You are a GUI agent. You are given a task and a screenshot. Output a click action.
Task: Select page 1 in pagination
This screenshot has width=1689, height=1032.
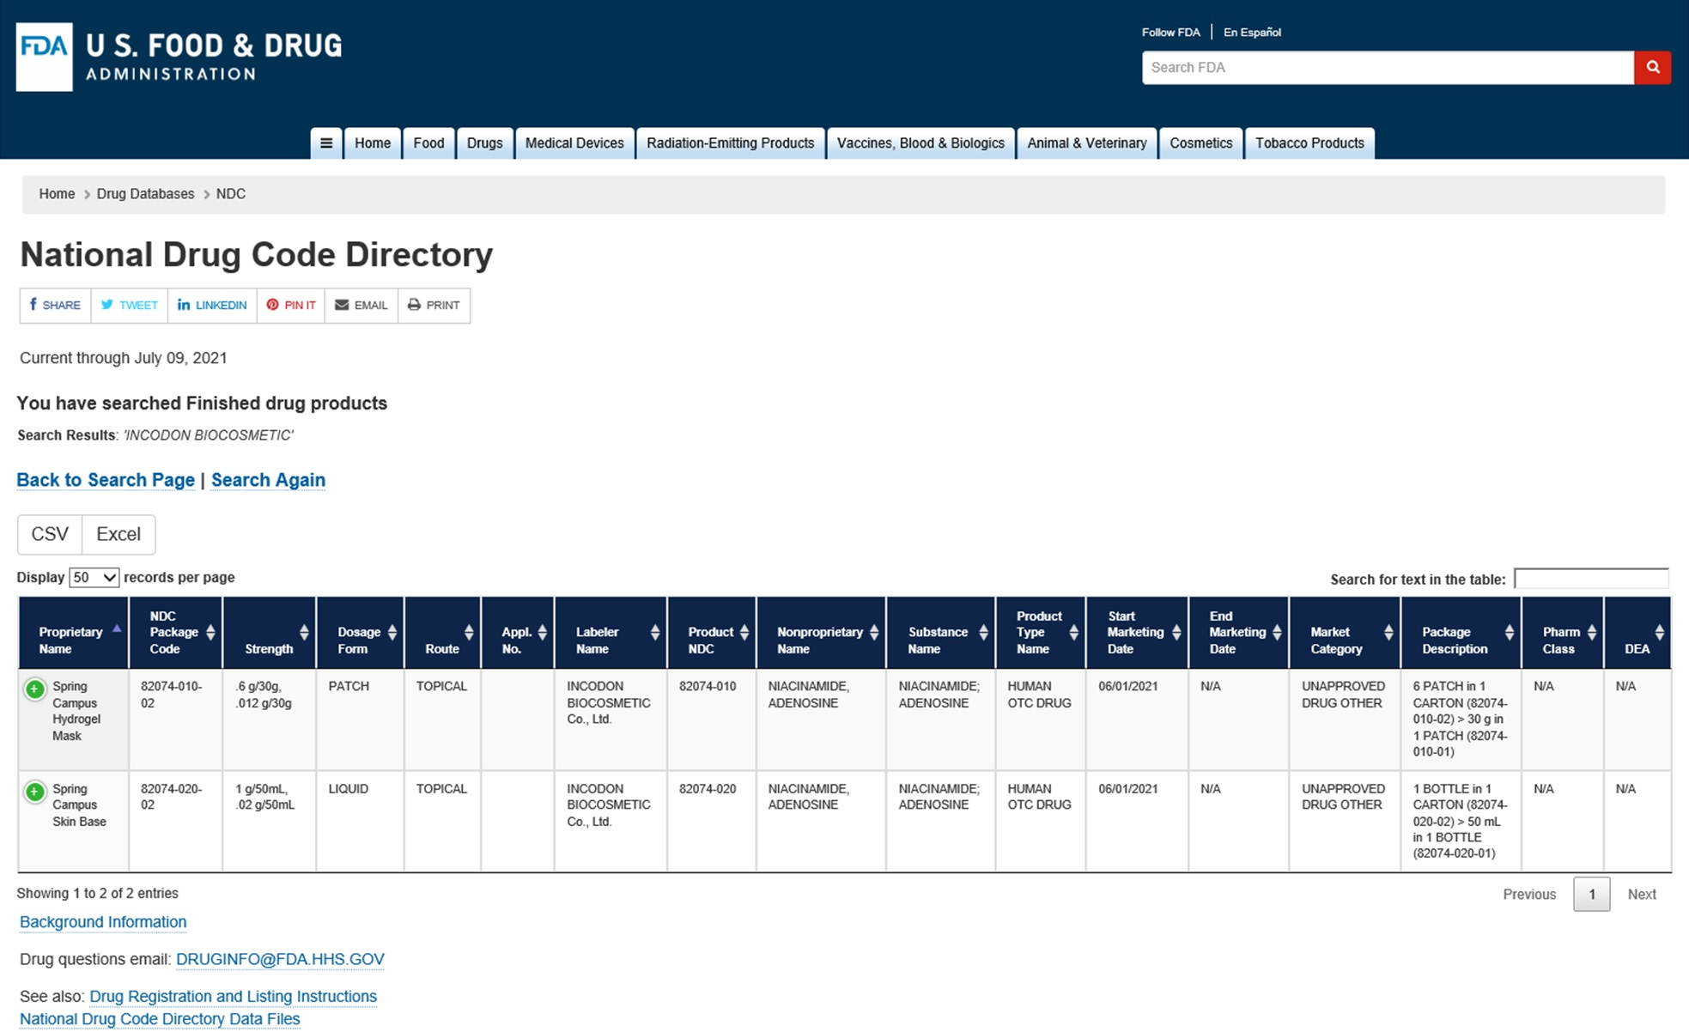1591,894
